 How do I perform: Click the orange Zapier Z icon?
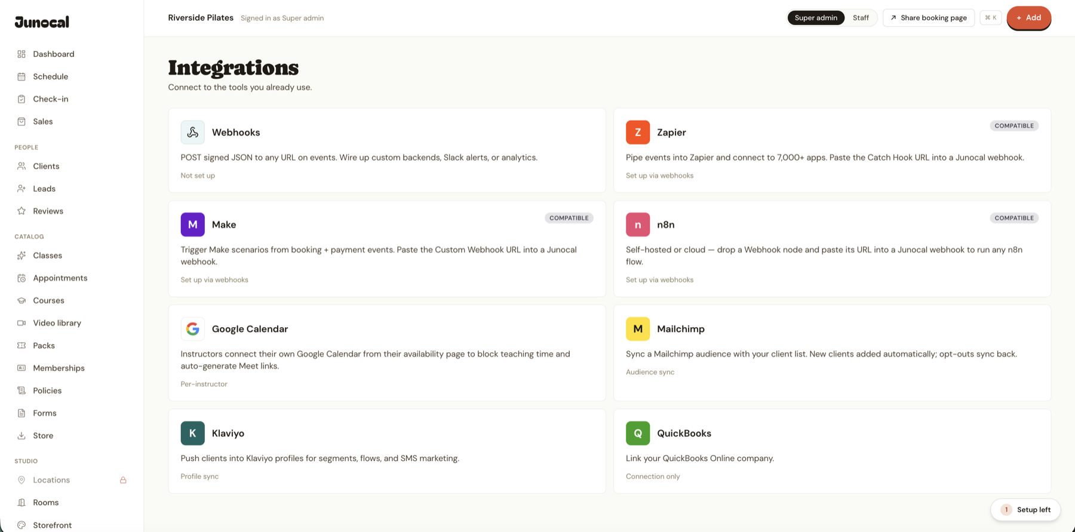pos(638,133)
